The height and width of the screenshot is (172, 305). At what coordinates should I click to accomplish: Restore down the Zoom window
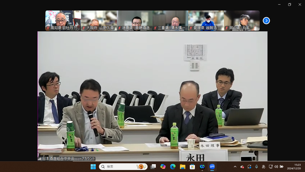[x=289, y=4]
